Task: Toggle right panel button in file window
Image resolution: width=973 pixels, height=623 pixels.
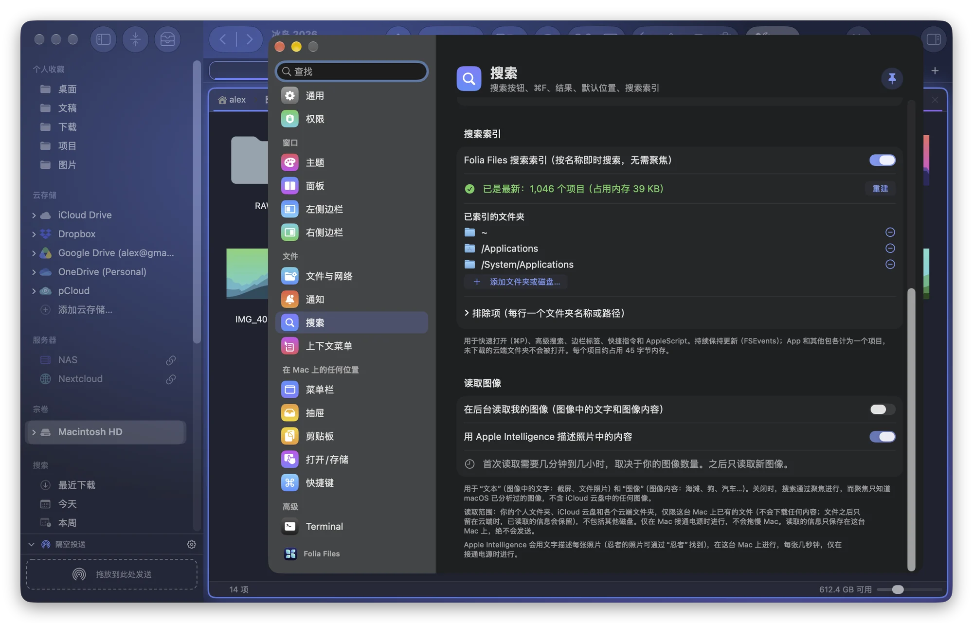Action: click(x=934, y=39)
